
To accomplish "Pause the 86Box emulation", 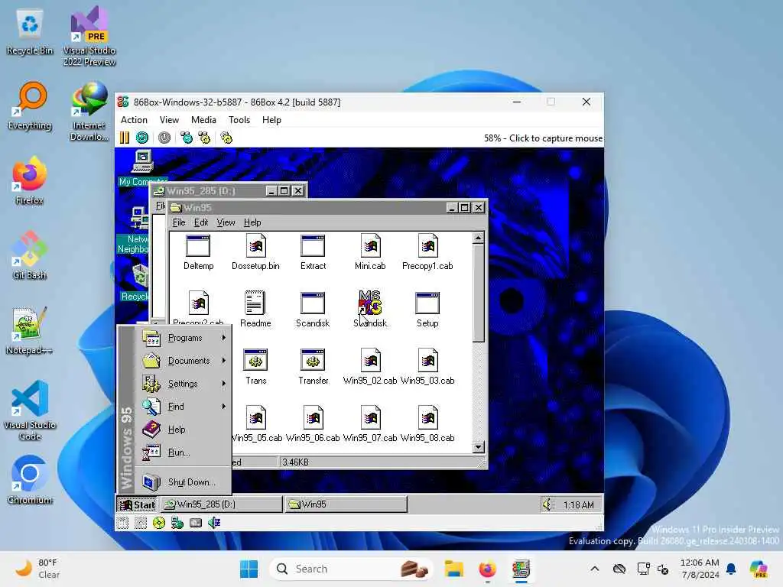I will coord(125,138).
